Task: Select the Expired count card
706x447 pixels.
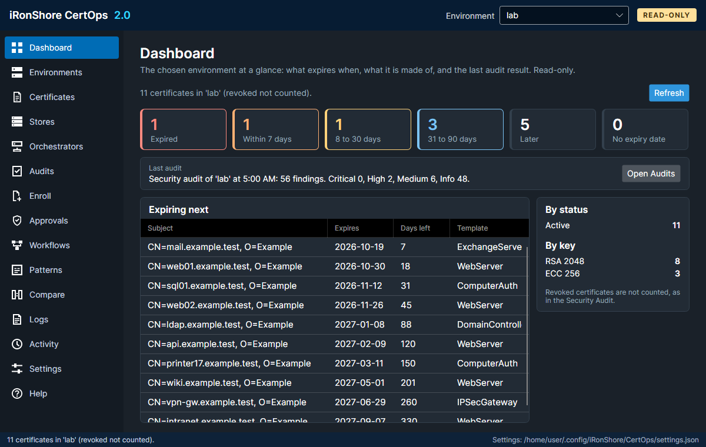Action: (x=183, y=129)
